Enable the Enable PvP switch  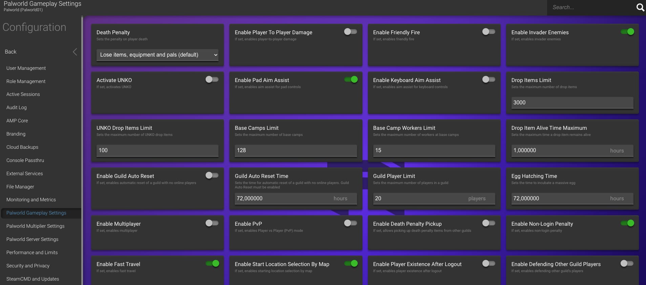pos(350,223)
